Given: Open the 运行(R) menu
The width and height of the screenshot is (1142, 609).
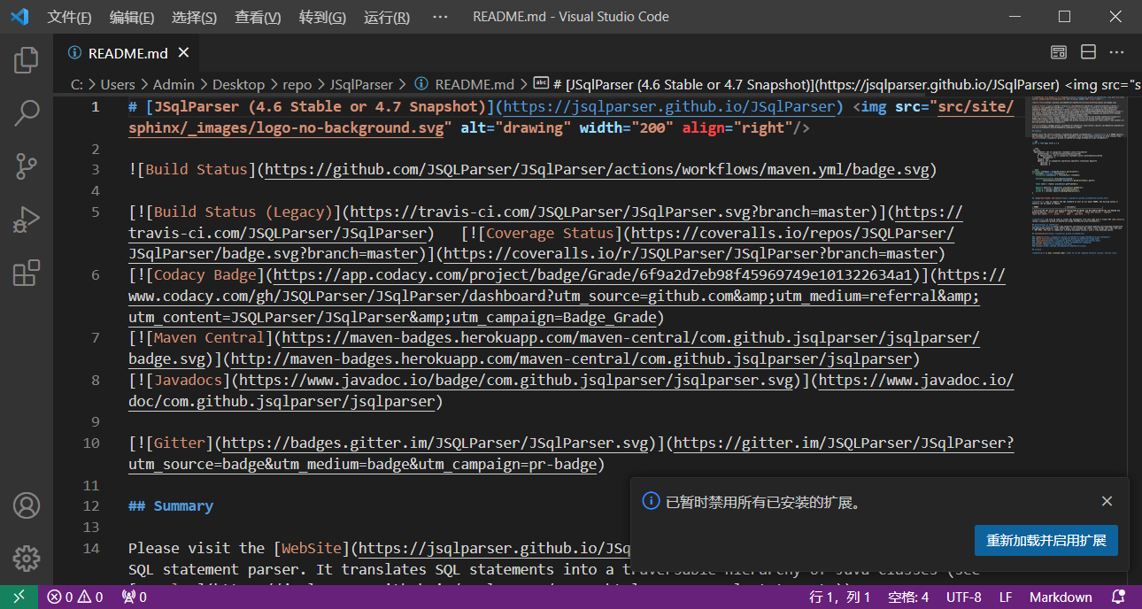Looking at the screenshot, I should click(386, 17).
